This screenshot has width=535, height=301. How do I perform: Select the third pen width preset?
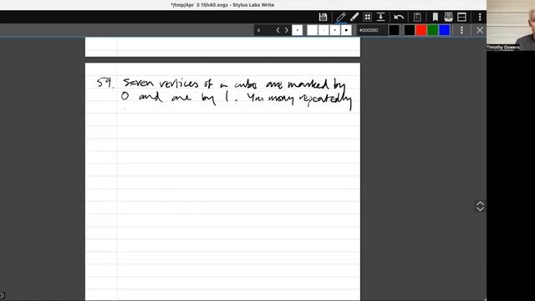coord(334,30)
